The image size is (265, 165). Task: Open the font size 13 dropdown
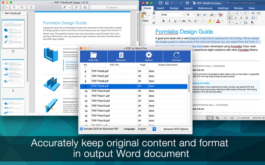(x=193, y=15)
